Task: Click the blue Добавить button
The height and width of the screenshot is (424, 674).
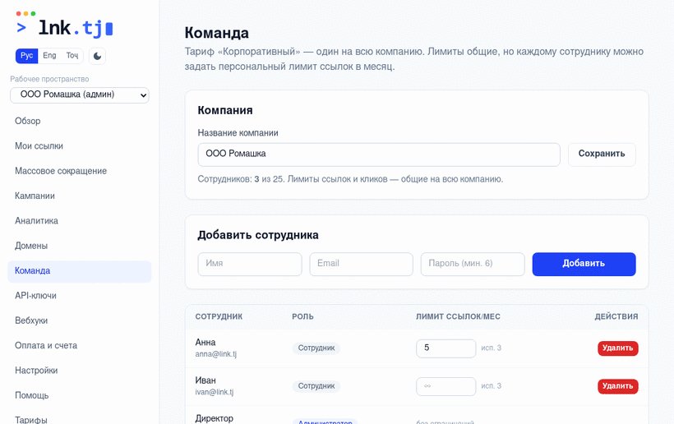Action: point(584,264)
